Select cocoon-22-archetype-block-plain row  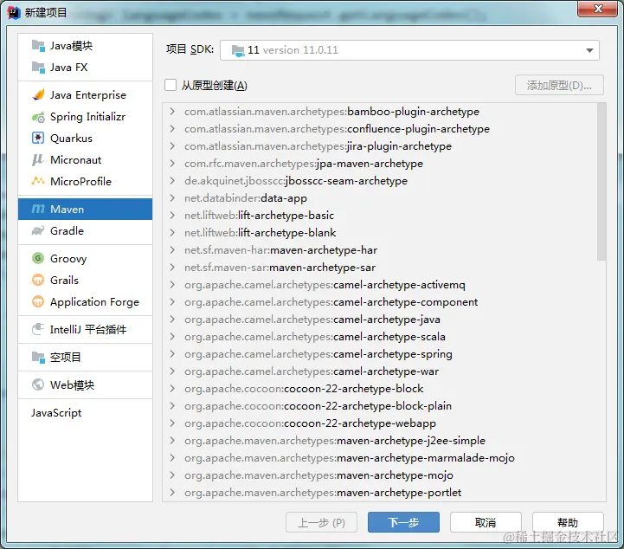tap(380, 405)
